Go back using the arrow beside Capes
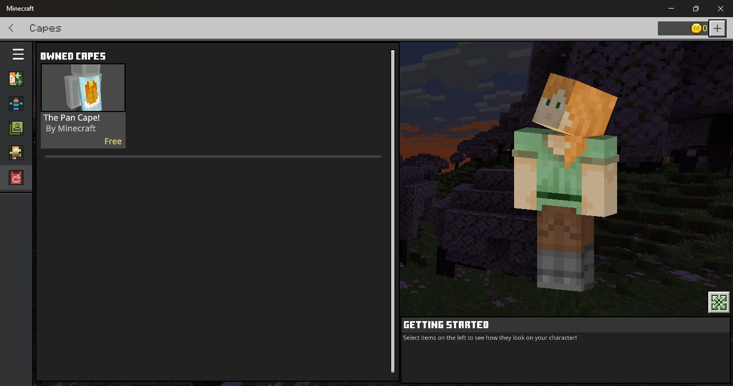 click(11, 28)
